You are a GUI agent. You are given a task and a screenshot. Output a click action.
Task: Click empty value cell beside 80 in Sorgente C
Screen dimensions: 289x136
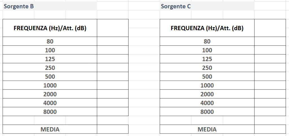tap(270, 41)
